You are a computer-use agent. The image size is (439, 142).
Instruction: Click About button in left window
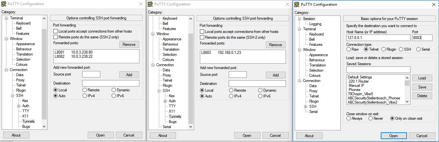click(16, 135)
